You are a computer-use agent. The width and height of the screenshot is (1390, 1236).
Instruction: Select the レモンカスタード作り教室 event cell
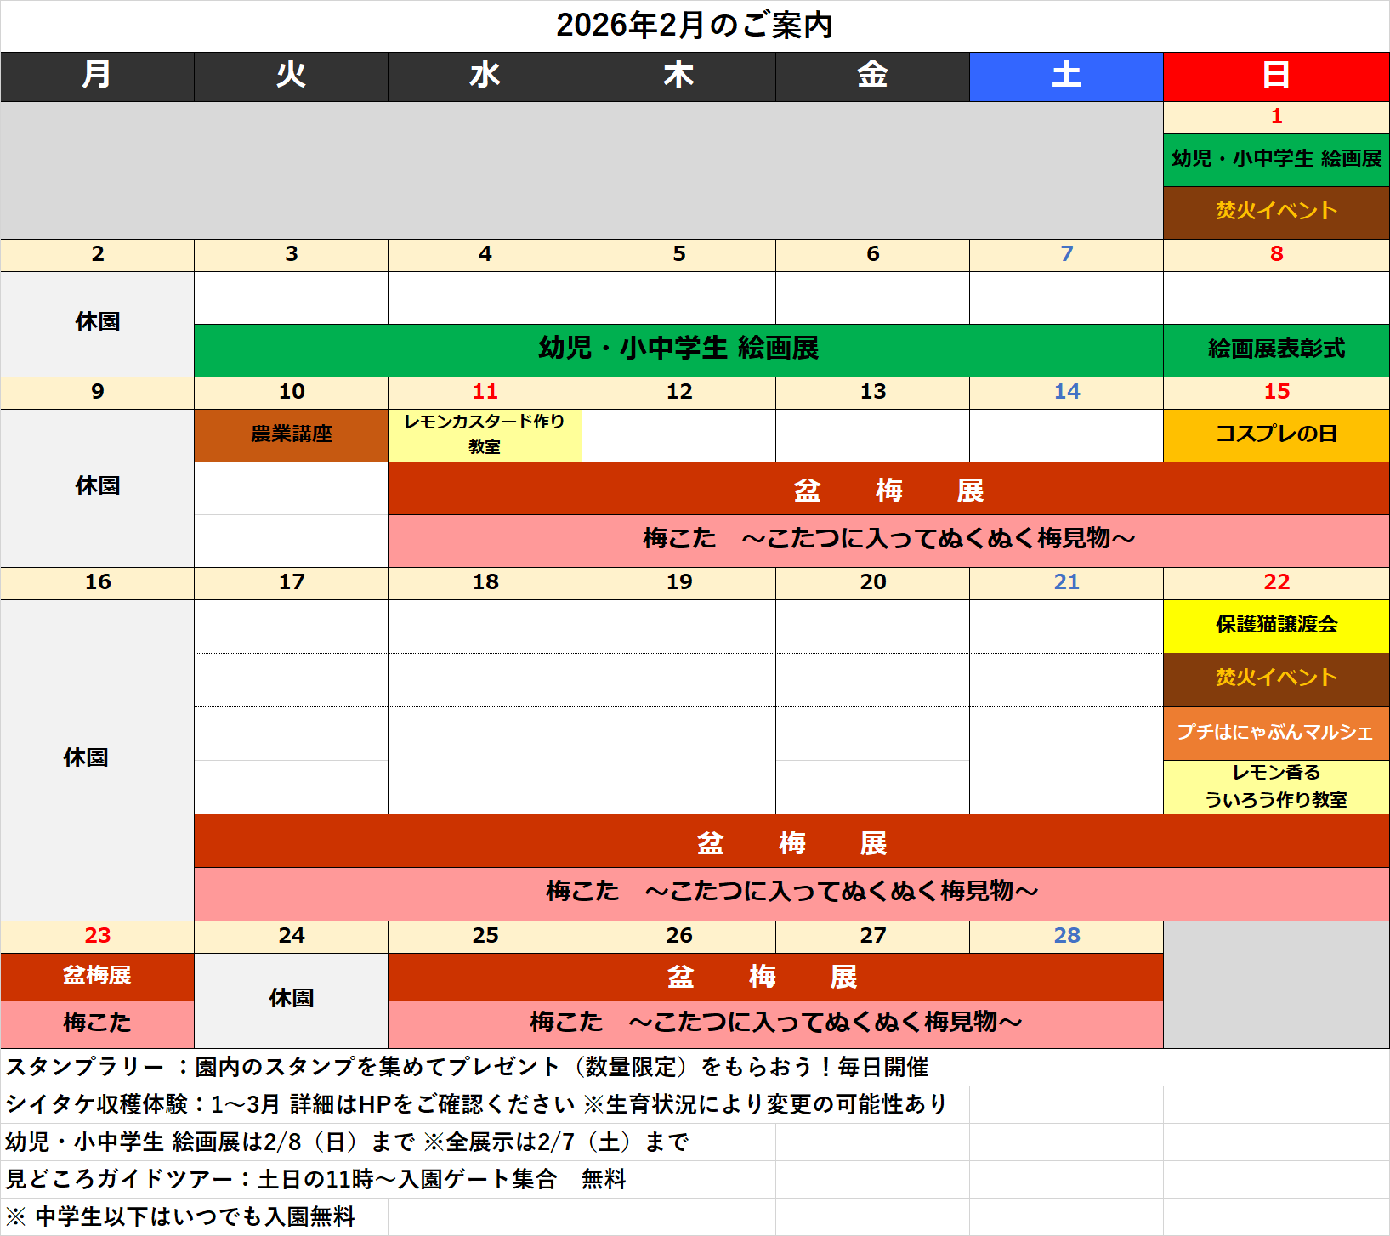tap(485, 434)
